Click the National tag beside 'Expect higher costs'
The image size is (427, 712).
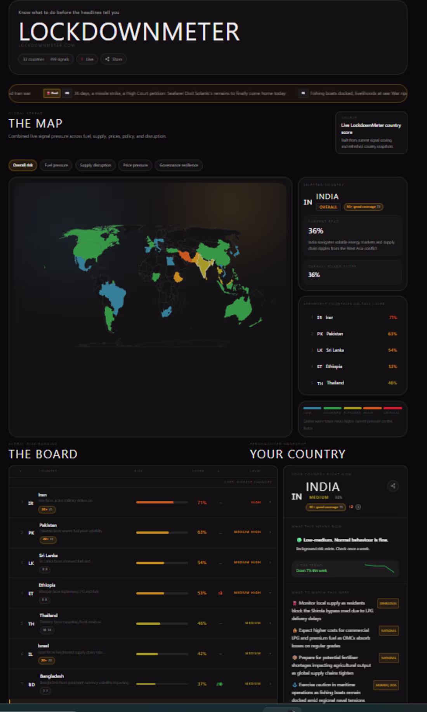(389, 631)
